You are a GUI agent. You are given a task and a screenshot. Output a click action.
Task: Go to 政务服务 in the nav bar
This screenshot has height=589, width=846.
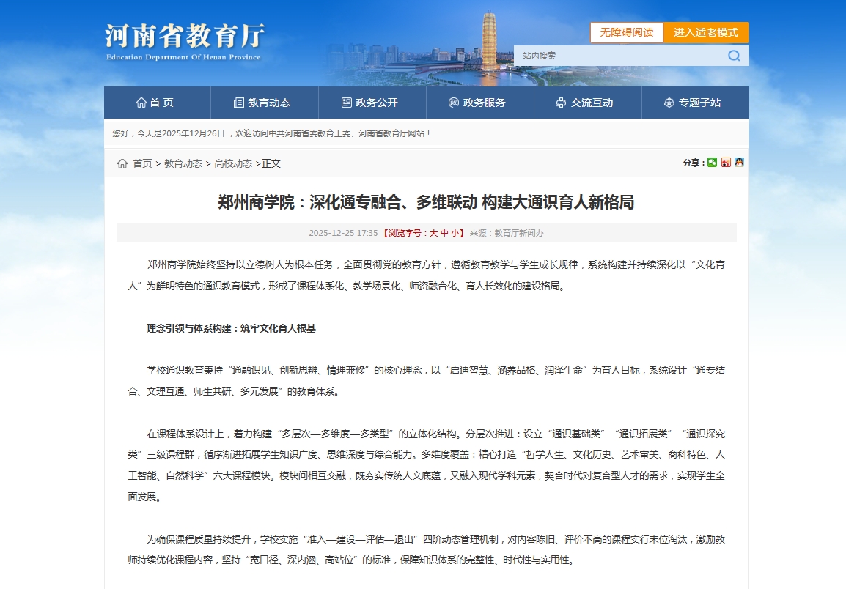click(477, 103)
